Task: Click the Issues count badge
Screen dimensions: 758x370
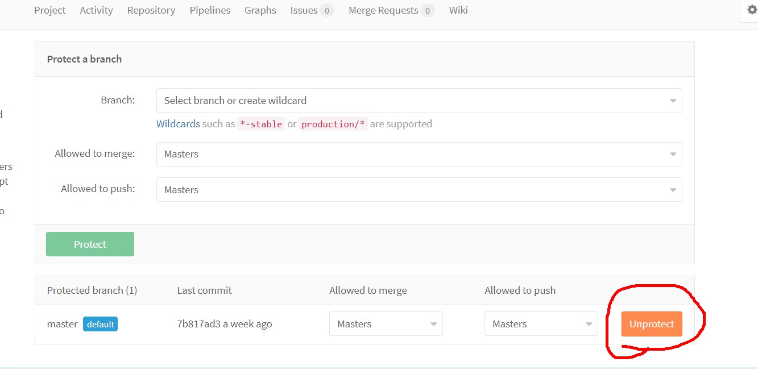Action: [x=327, y=10]
